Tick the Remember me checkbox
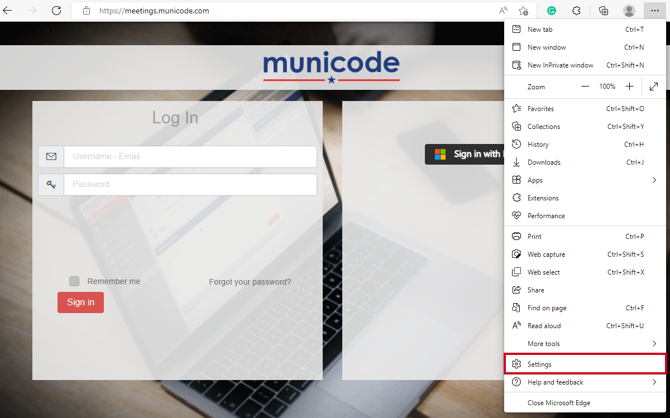This screenshot has height=418, width=670. tap(74, 281)
